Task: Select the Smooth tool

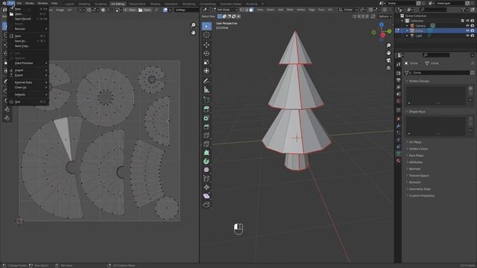Action: coord(206,170)
